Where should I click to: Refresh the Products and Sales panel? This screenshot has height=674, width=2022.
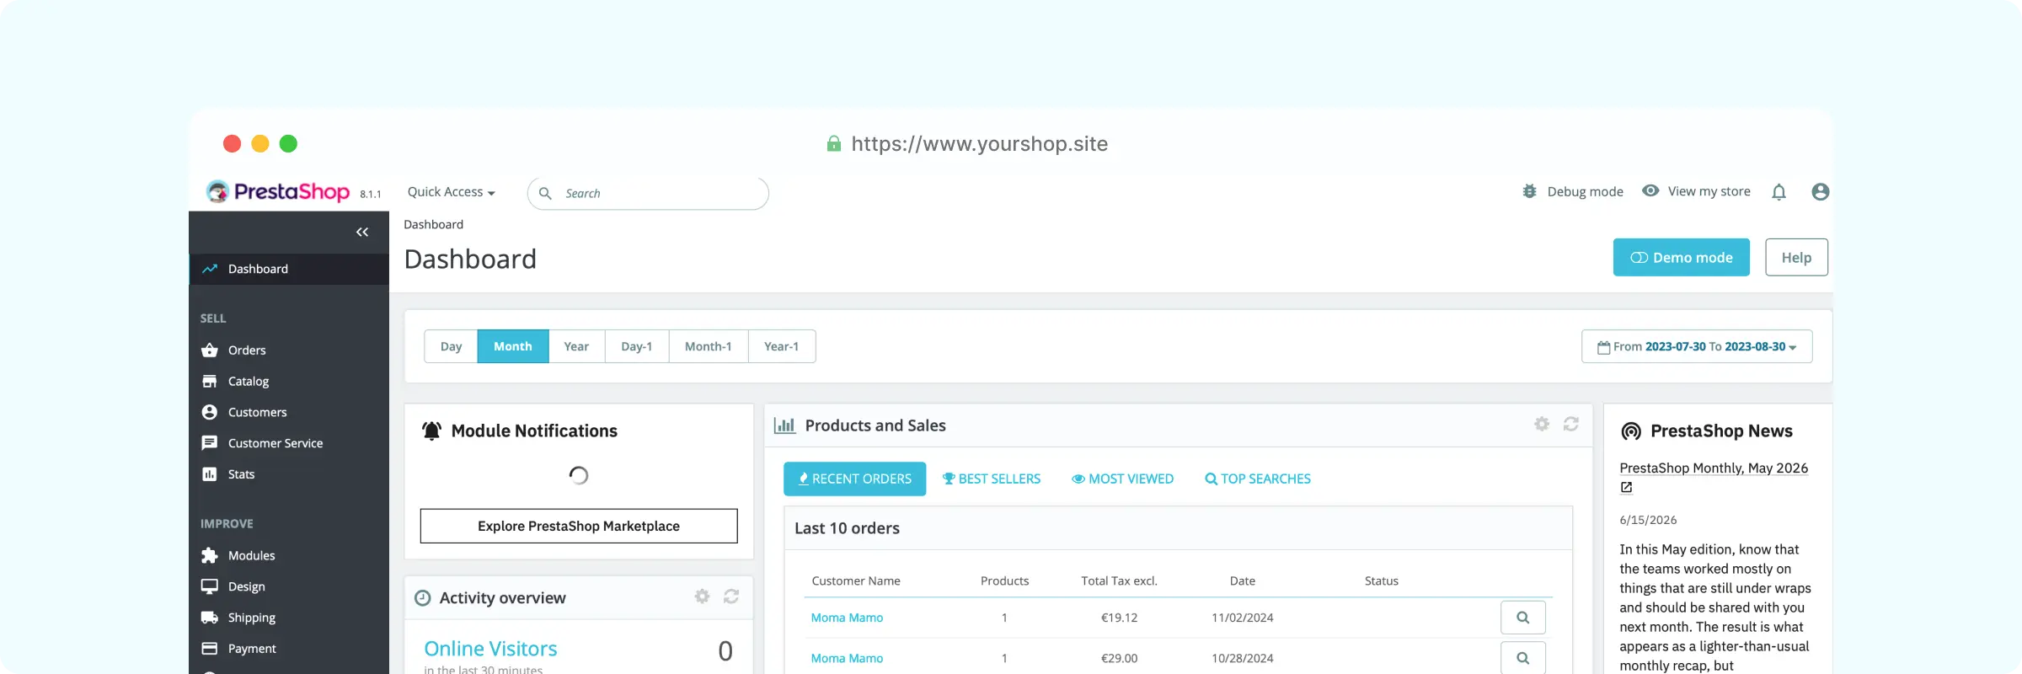[x=1571, y=424]
